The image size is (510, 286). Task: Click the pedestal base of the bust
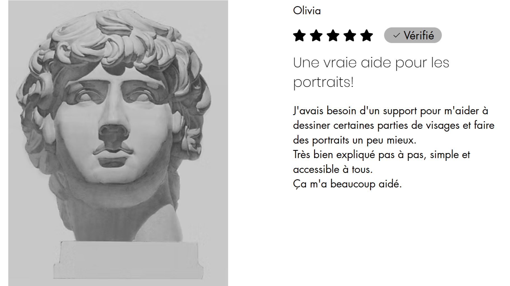(x=128, y=260)
